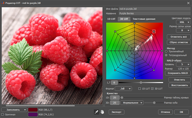The image size is (192, 118).
Task: Click the RGB (88,1,7) value text
Action: click(46, 110)
